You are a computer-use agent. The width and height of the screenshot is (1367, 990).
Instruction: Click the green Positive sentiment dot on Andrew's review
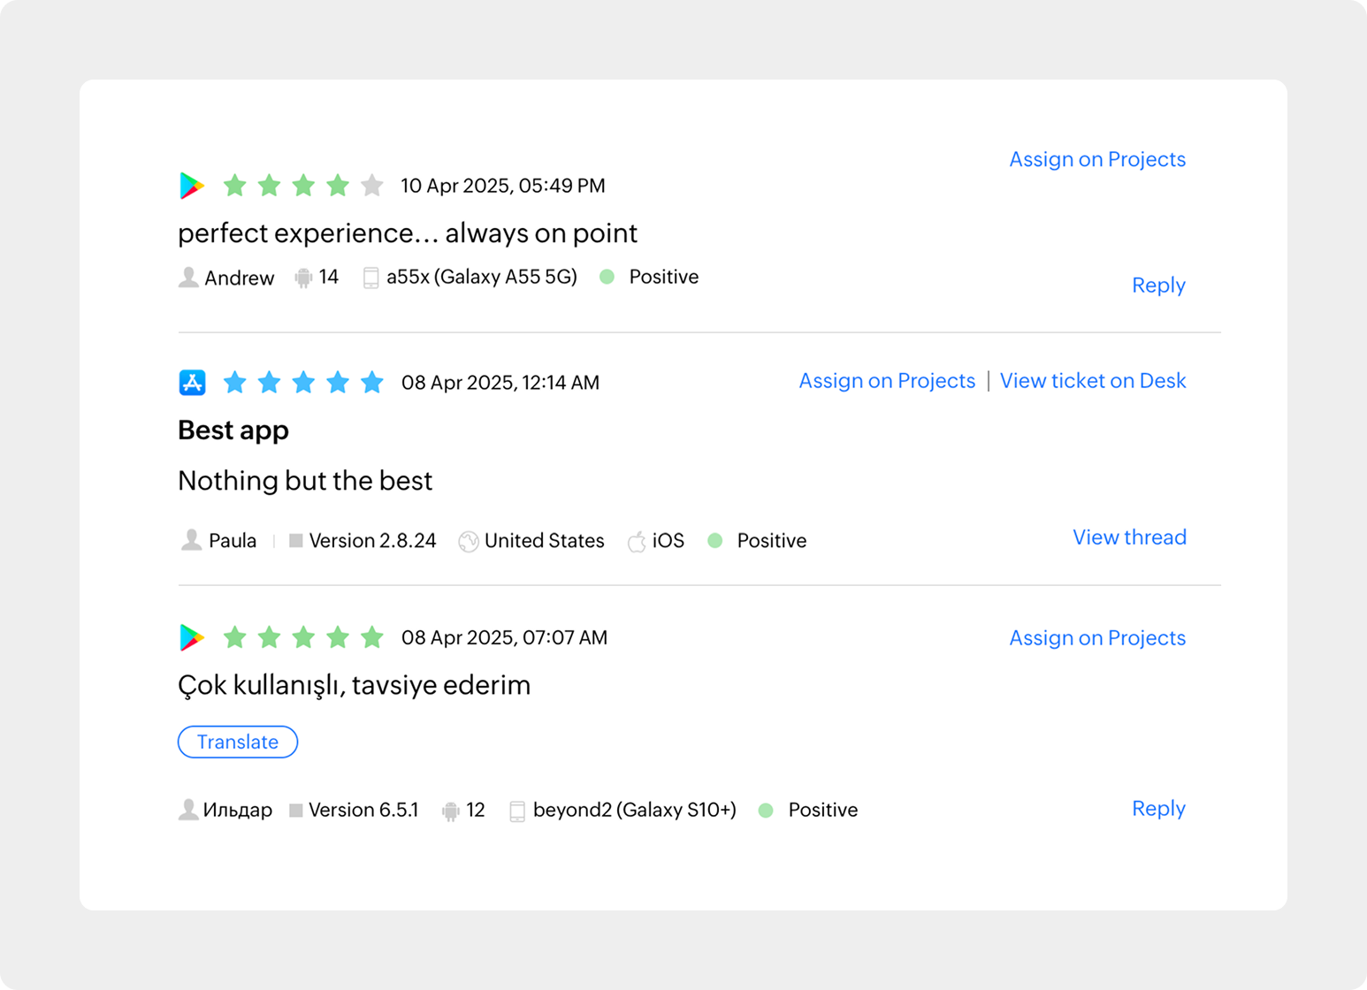[x=607, y=277]
